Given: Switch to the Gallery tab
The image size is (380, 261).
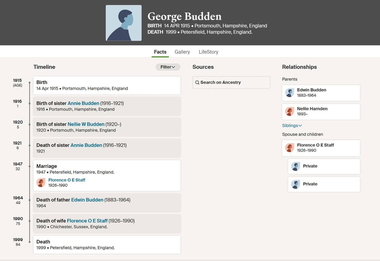Looking at the screenshot, I should [182, 52].
